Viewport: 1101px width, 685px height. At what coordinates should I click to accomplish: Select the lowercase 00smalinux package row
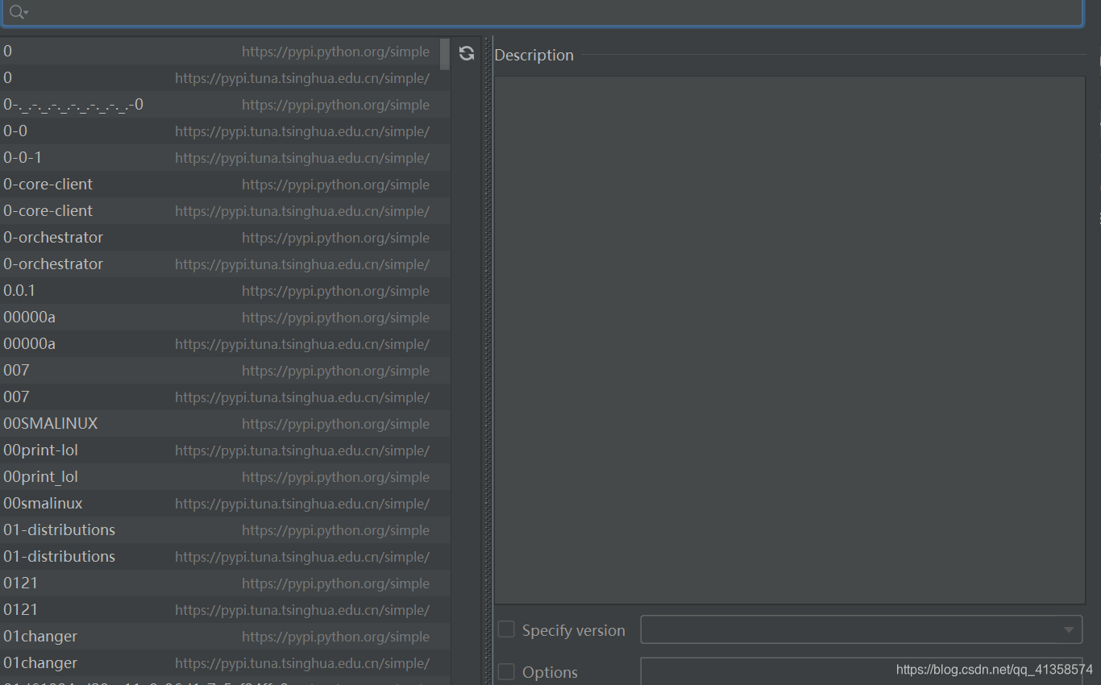[225, 504]
